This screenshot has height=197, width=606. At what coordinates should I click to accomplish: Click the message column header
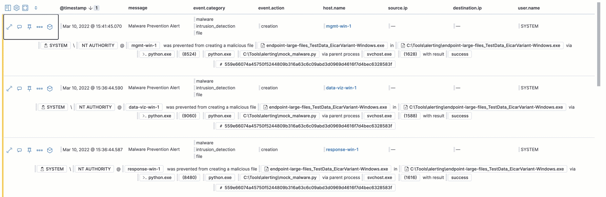click(x=138, y=8)
